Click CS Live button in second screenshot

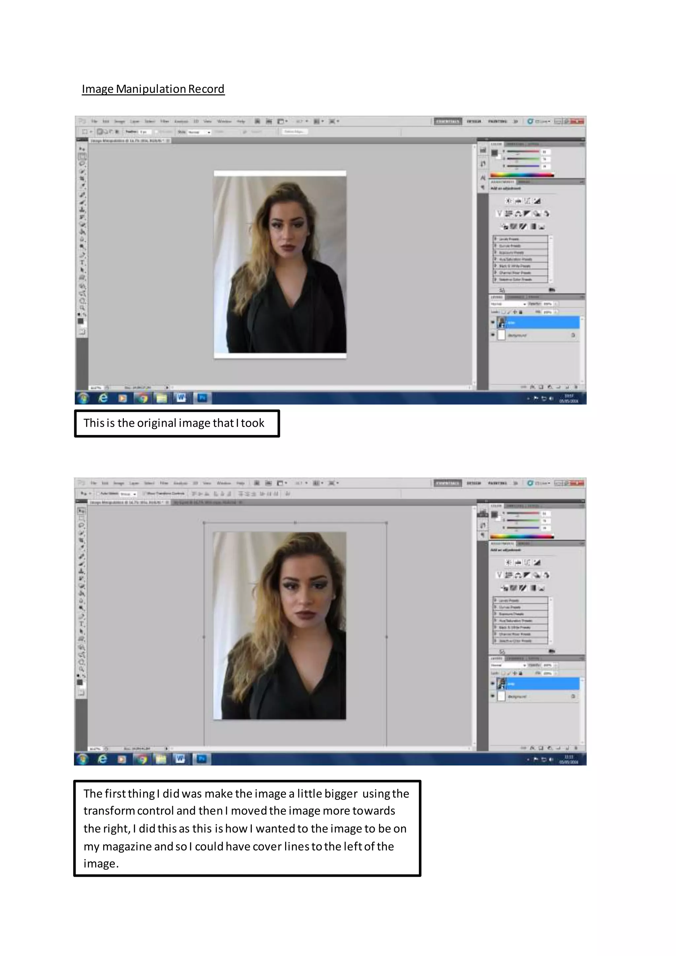click(539, 483)
